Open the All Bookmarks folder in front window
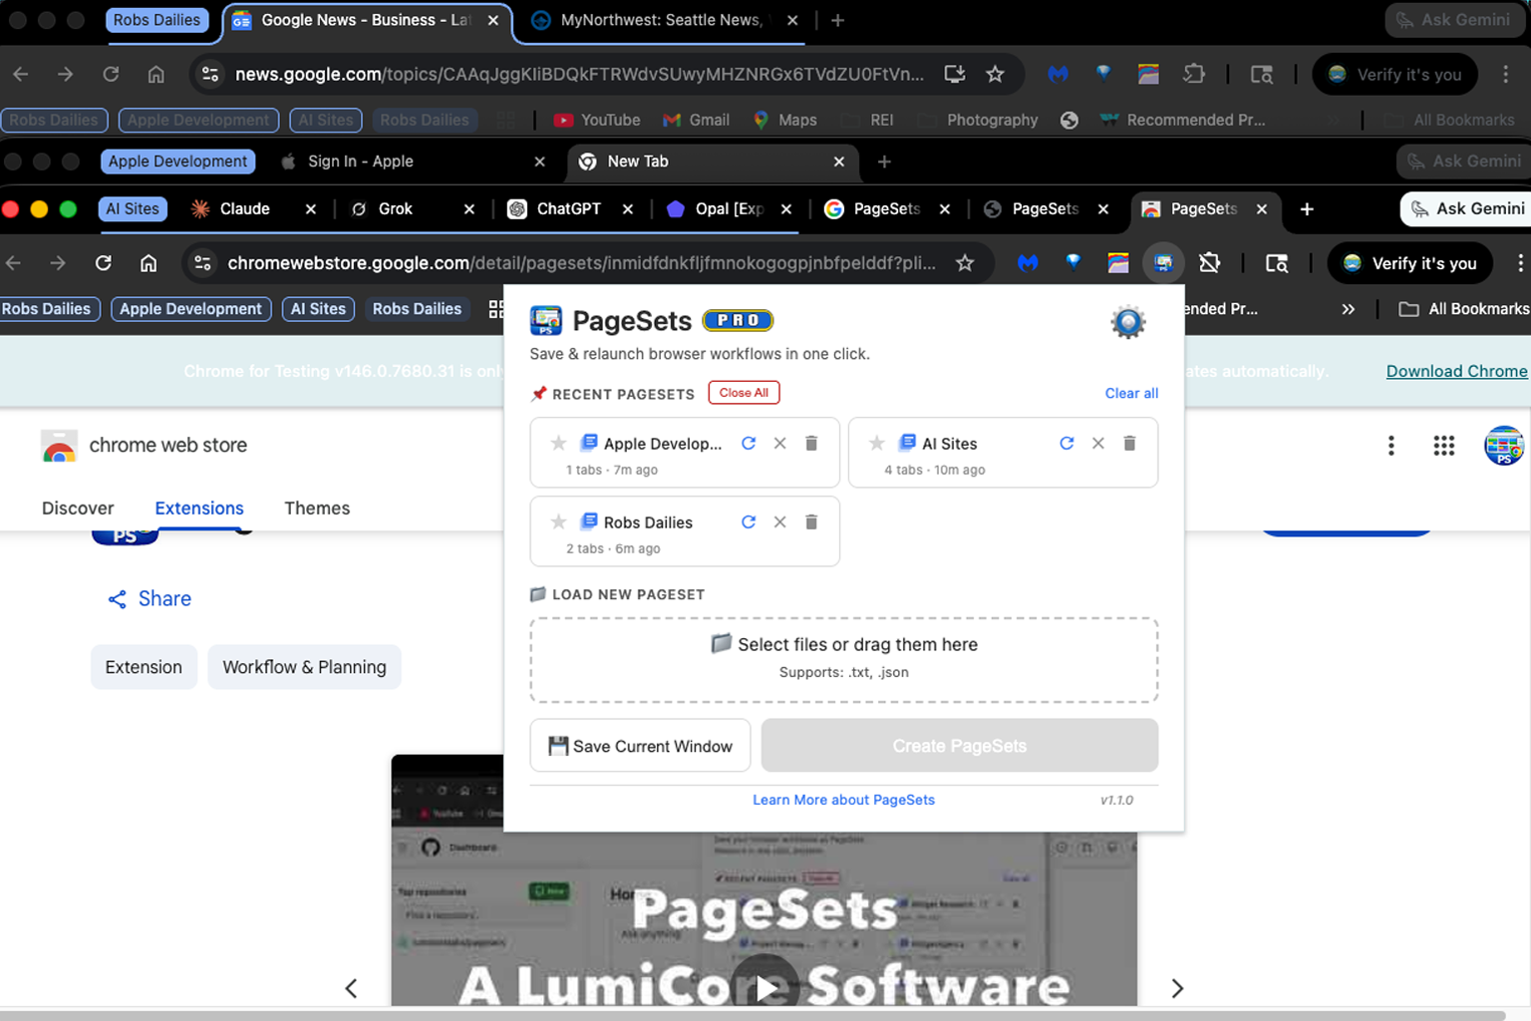The height and width of the screenshot is (1021, 1531). click(x=1464, y=309)
